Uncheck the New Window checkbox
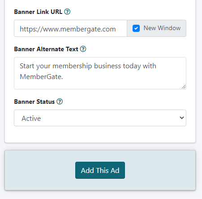Image resolution: width=202 pixels, height=199 pixels. [136, 28]
